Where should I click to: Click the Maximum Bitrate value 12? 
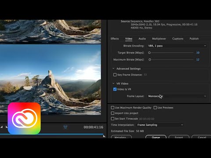click(x=198, y=60)
